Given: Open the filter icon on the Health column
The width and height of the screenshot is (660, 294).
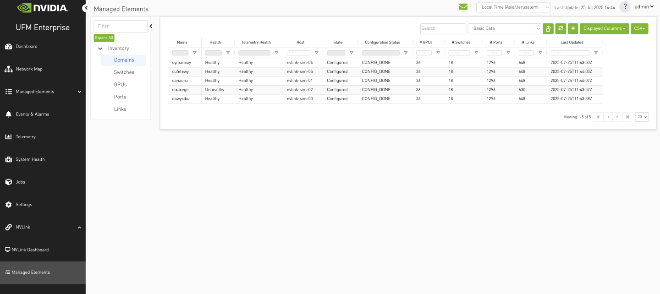Looking at the screenshot, I should [228, 53].
